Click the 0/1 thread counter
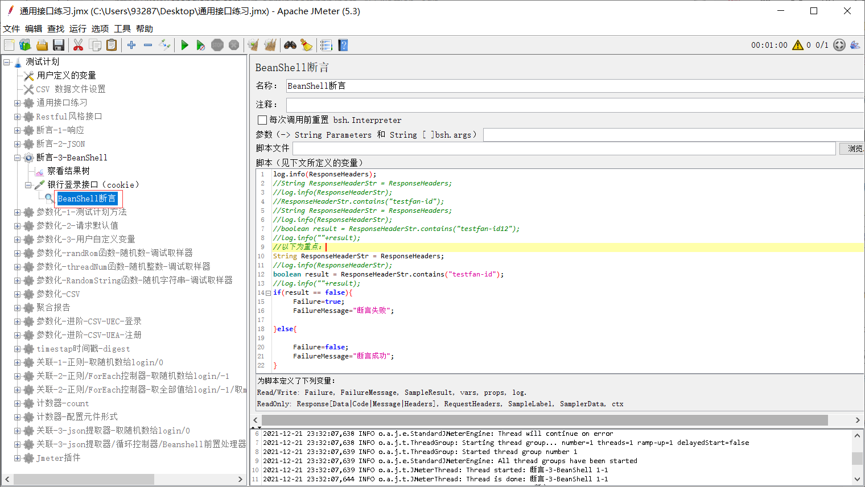 [x=822, y=45]
